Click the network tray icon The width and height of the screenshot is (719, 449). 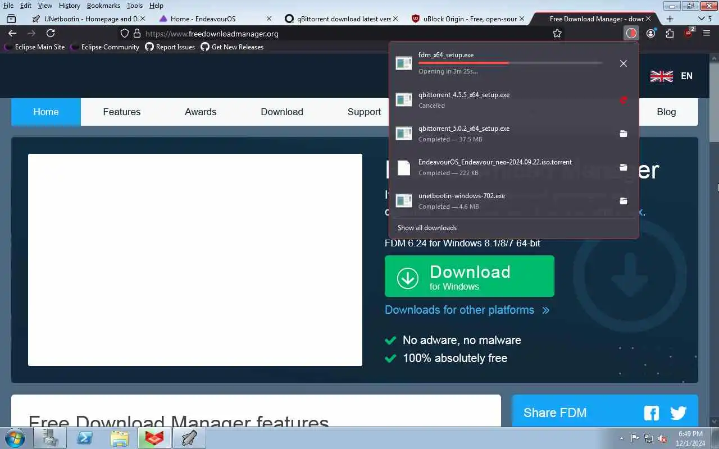pos(649,438)
